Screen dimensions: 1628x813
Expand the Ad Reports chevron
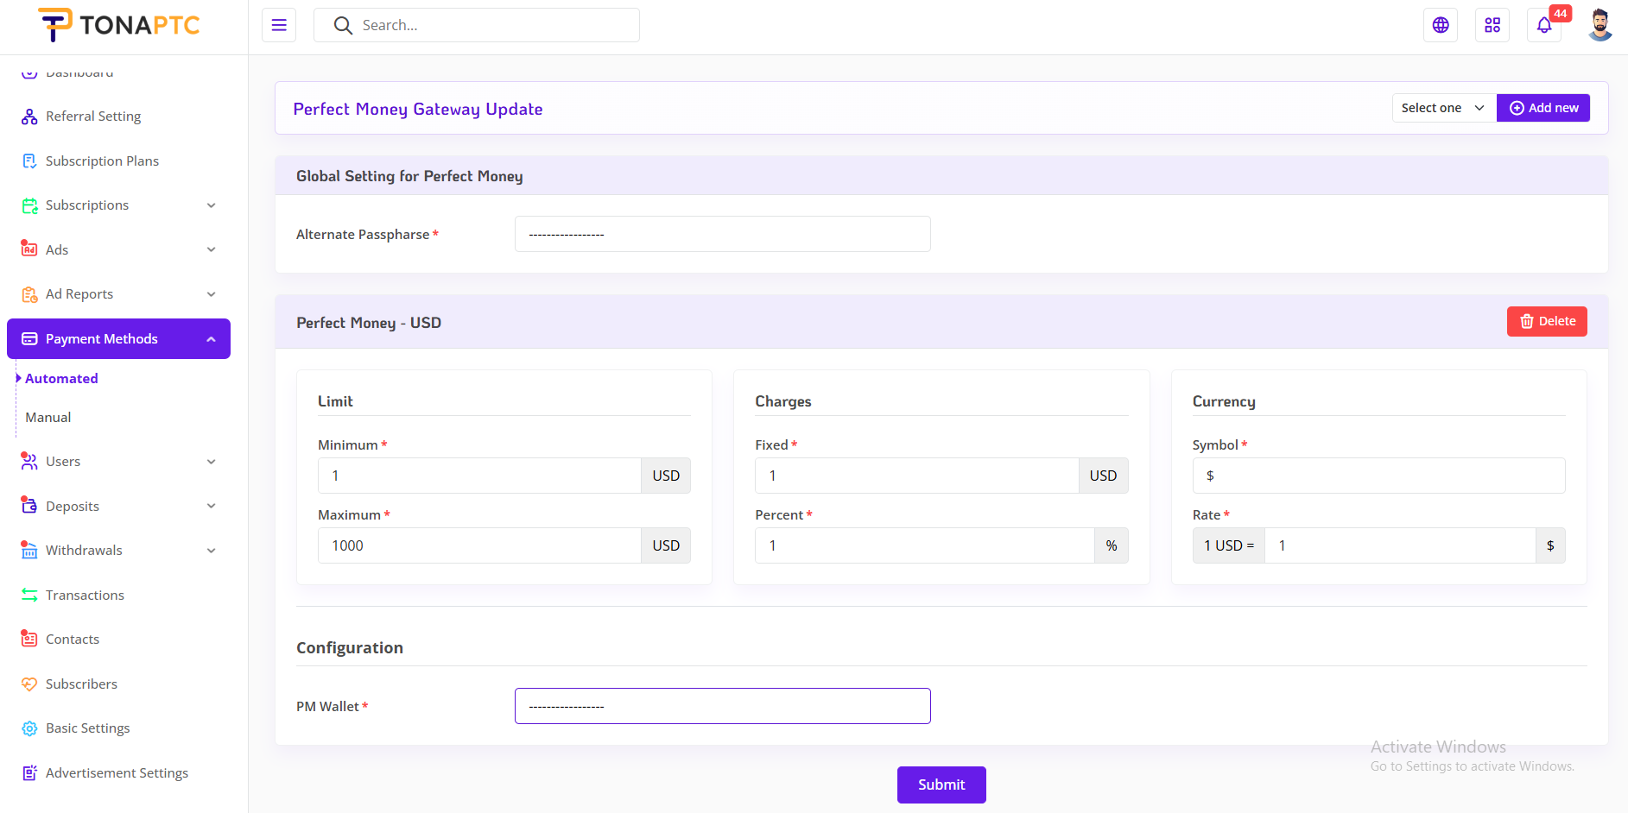[212, 294]
